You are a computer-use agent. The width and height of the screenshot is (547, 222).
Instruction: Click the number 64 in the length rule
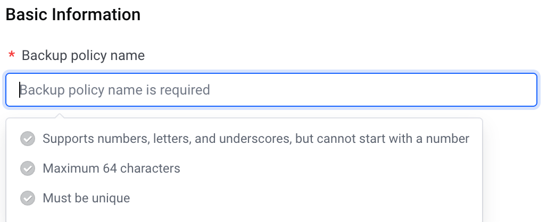tap(110, 168)
